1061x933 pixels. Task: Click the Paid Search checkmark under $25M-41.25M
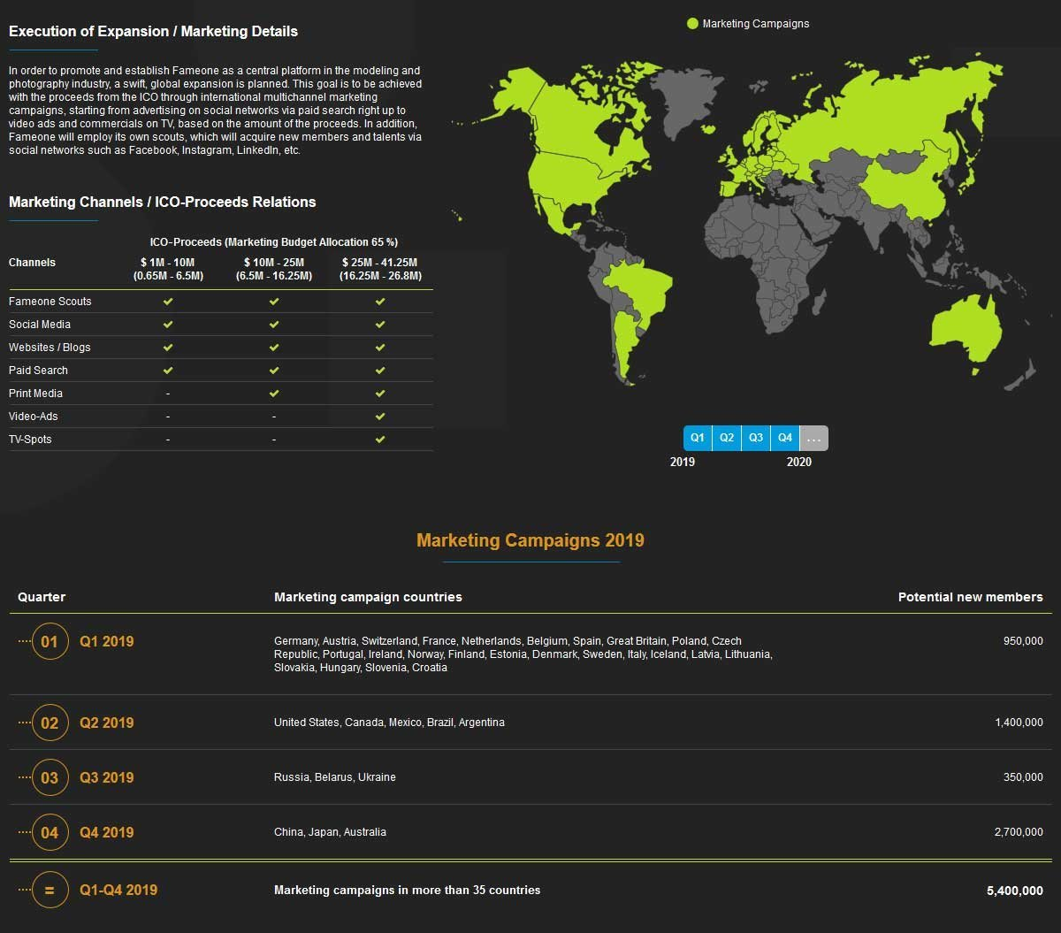point(380,371)
